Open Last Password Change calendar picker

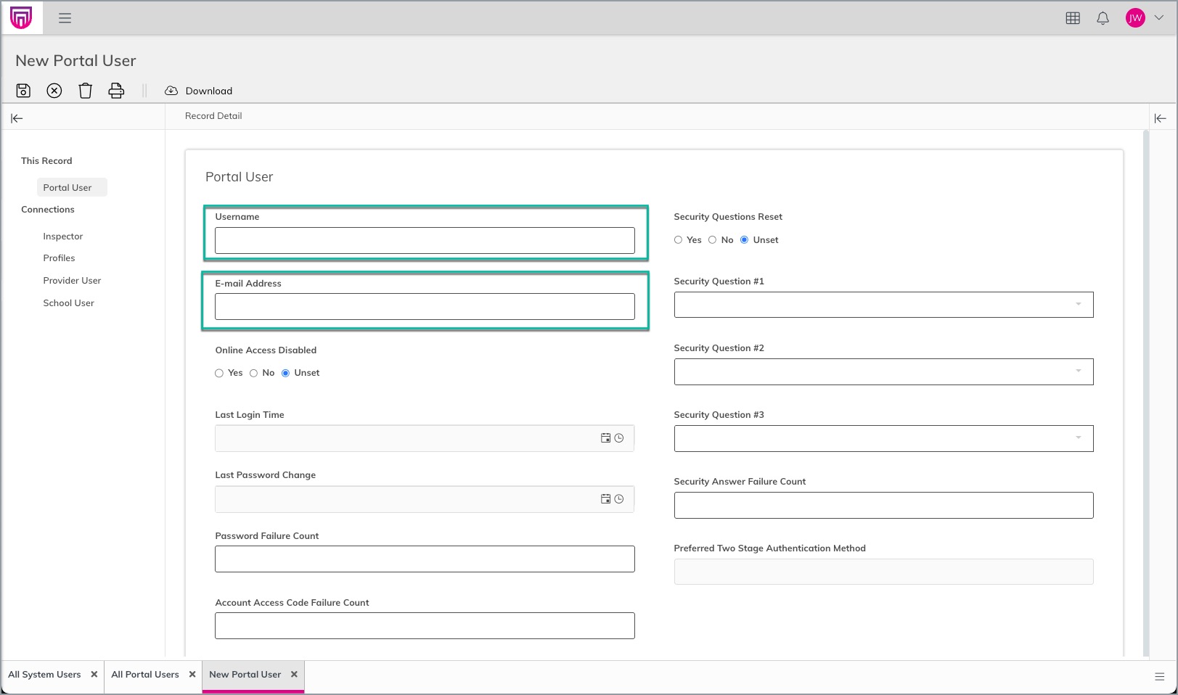pyautogui.click(x=605, y=499)
